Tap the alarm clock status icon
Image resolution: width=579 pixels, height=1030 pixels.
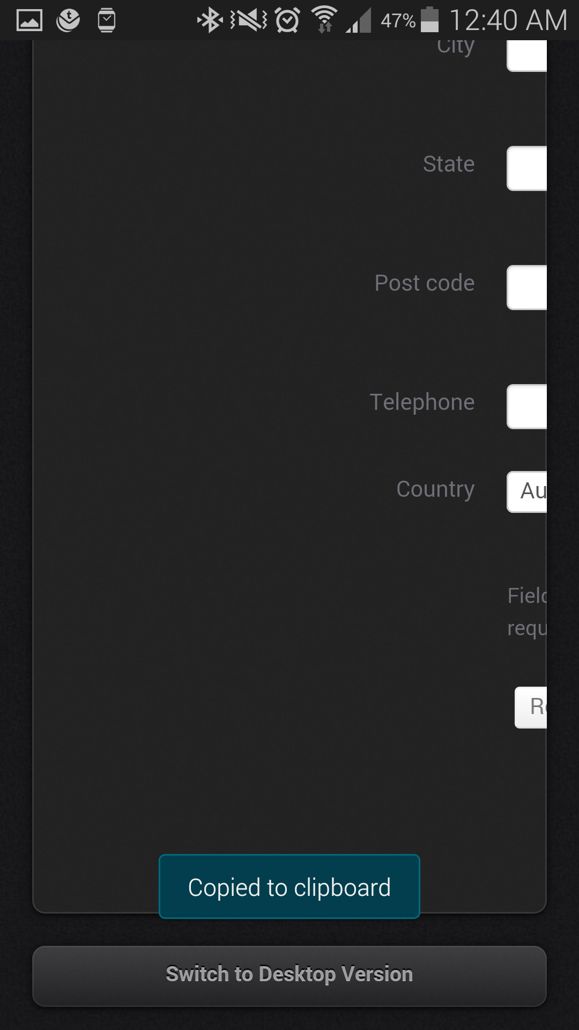pyautogui.click(x=287, y=20)
